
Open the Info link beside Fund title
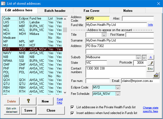tap(150, 25)
